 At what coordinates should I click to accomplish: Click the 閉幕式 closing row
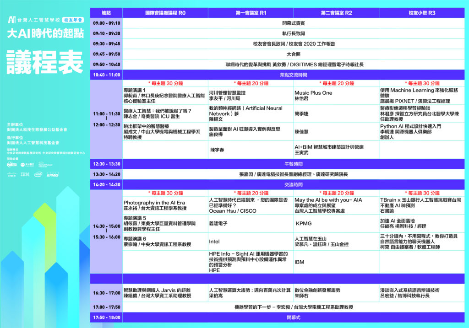click(x=293, y=317)
